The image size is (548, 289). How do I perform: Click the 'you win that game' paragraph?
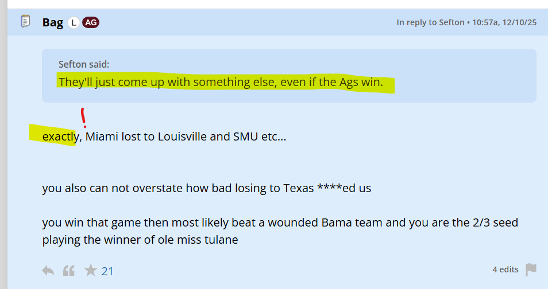(230, 222)
